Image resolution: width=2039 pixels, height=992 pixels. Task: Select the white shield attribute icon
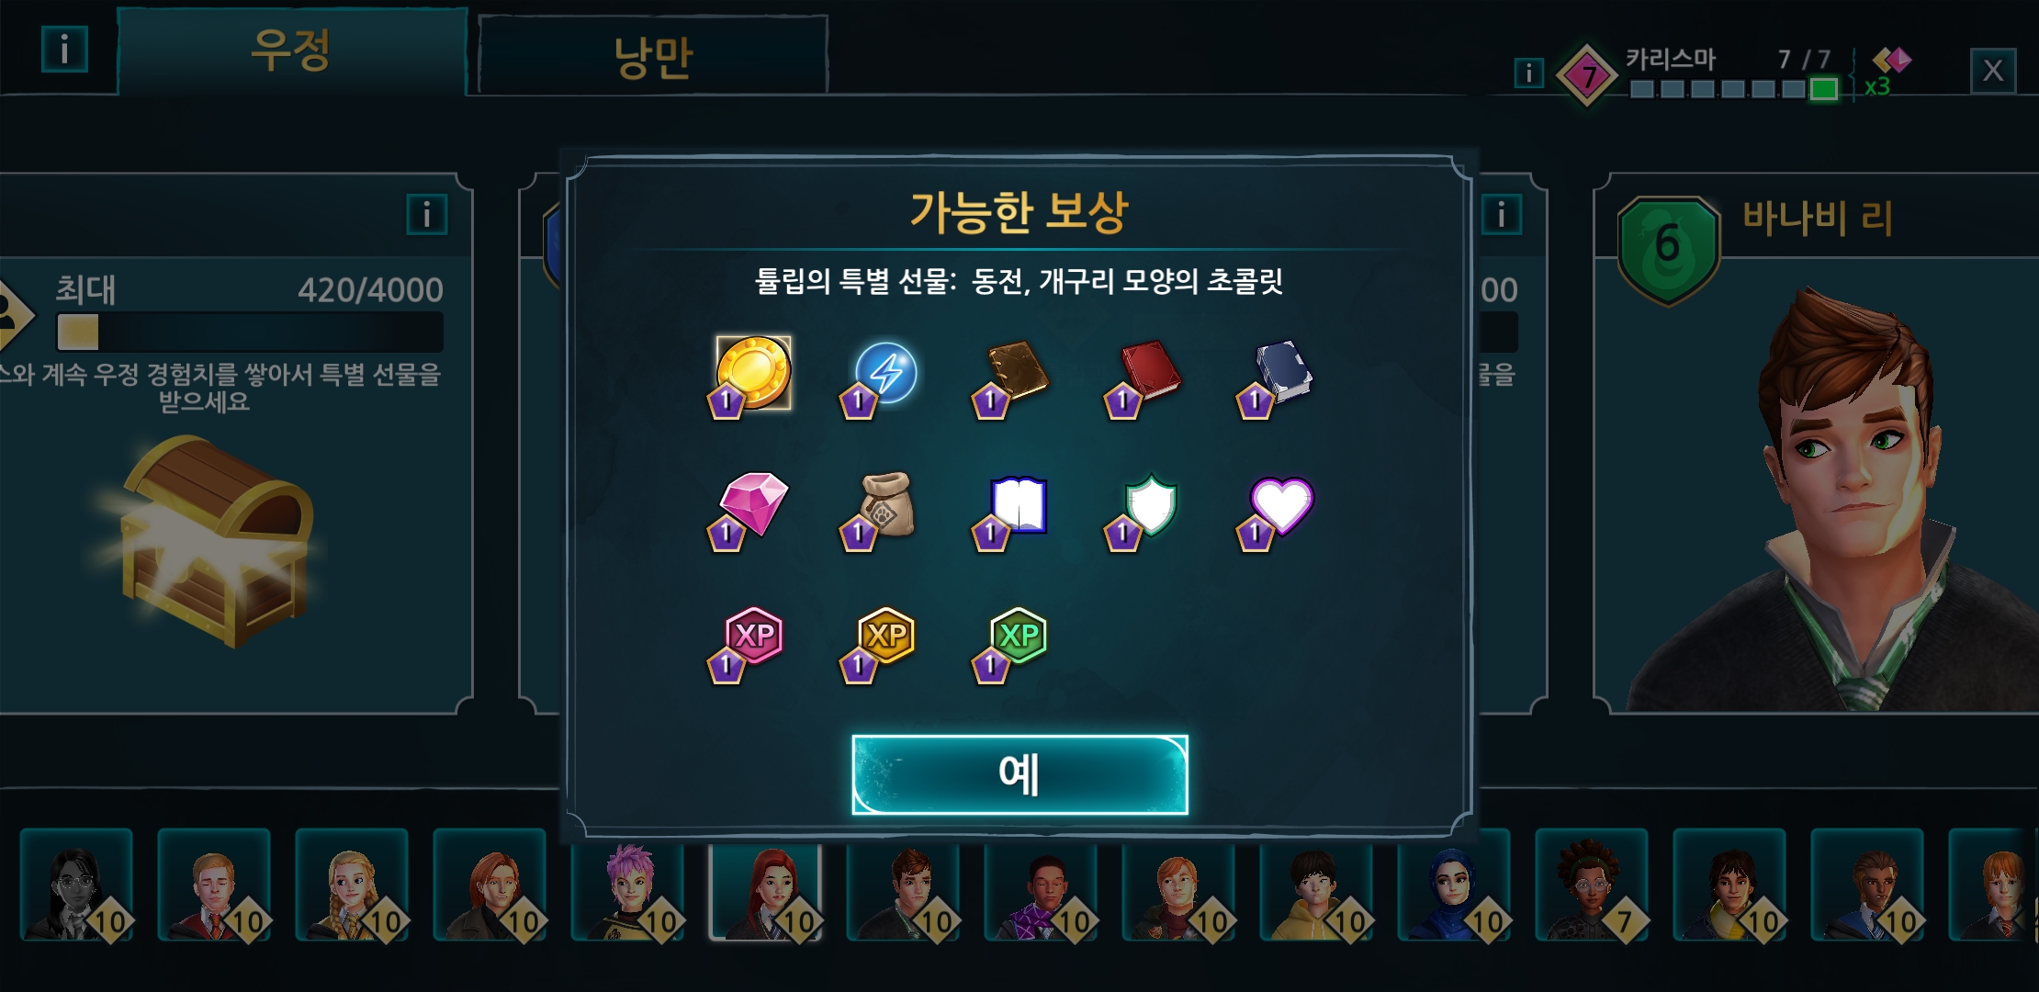coord(1151,503)
